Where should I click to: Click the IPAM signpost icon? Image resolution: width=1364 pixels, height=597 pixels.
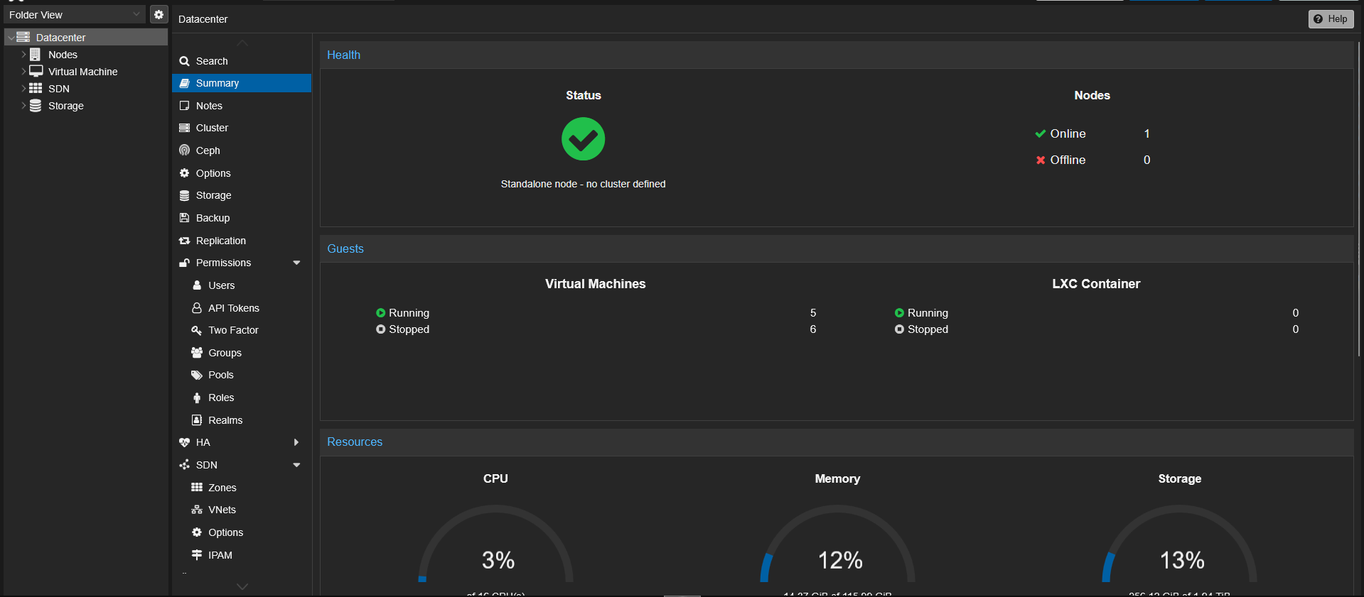click(197, 555)
